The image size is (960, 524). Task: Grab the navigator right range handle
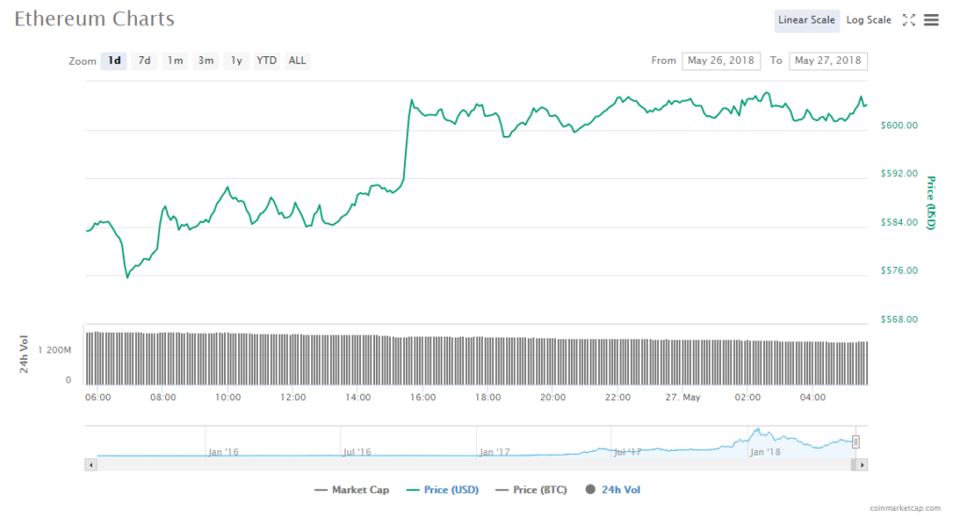pyautogui.click(x=855, y=442)
